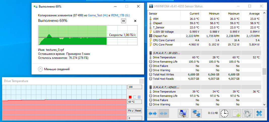Select the IR-SSD Drive Temperature row at 60 °C
Viewport: 269px width, 122px height.
click(x=205, y=57)
